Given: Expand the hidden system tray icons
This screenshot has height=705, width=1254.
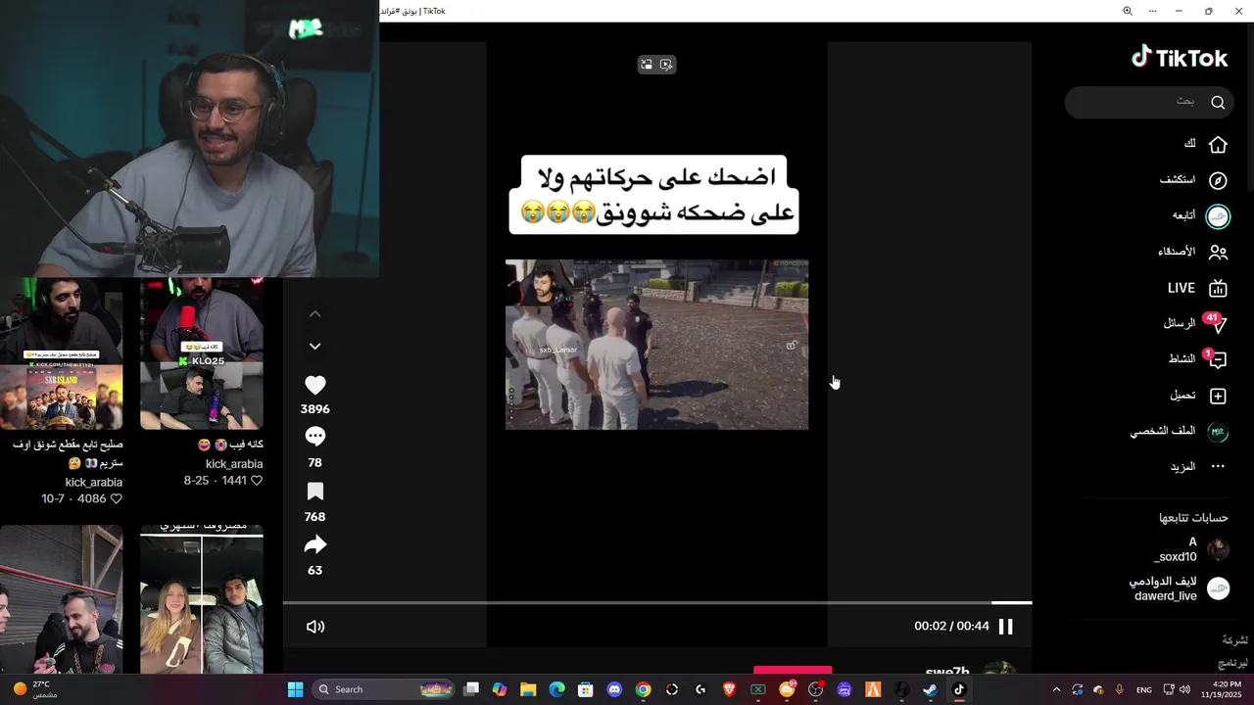Looking at the screenshot, I should pos(1056,689).
